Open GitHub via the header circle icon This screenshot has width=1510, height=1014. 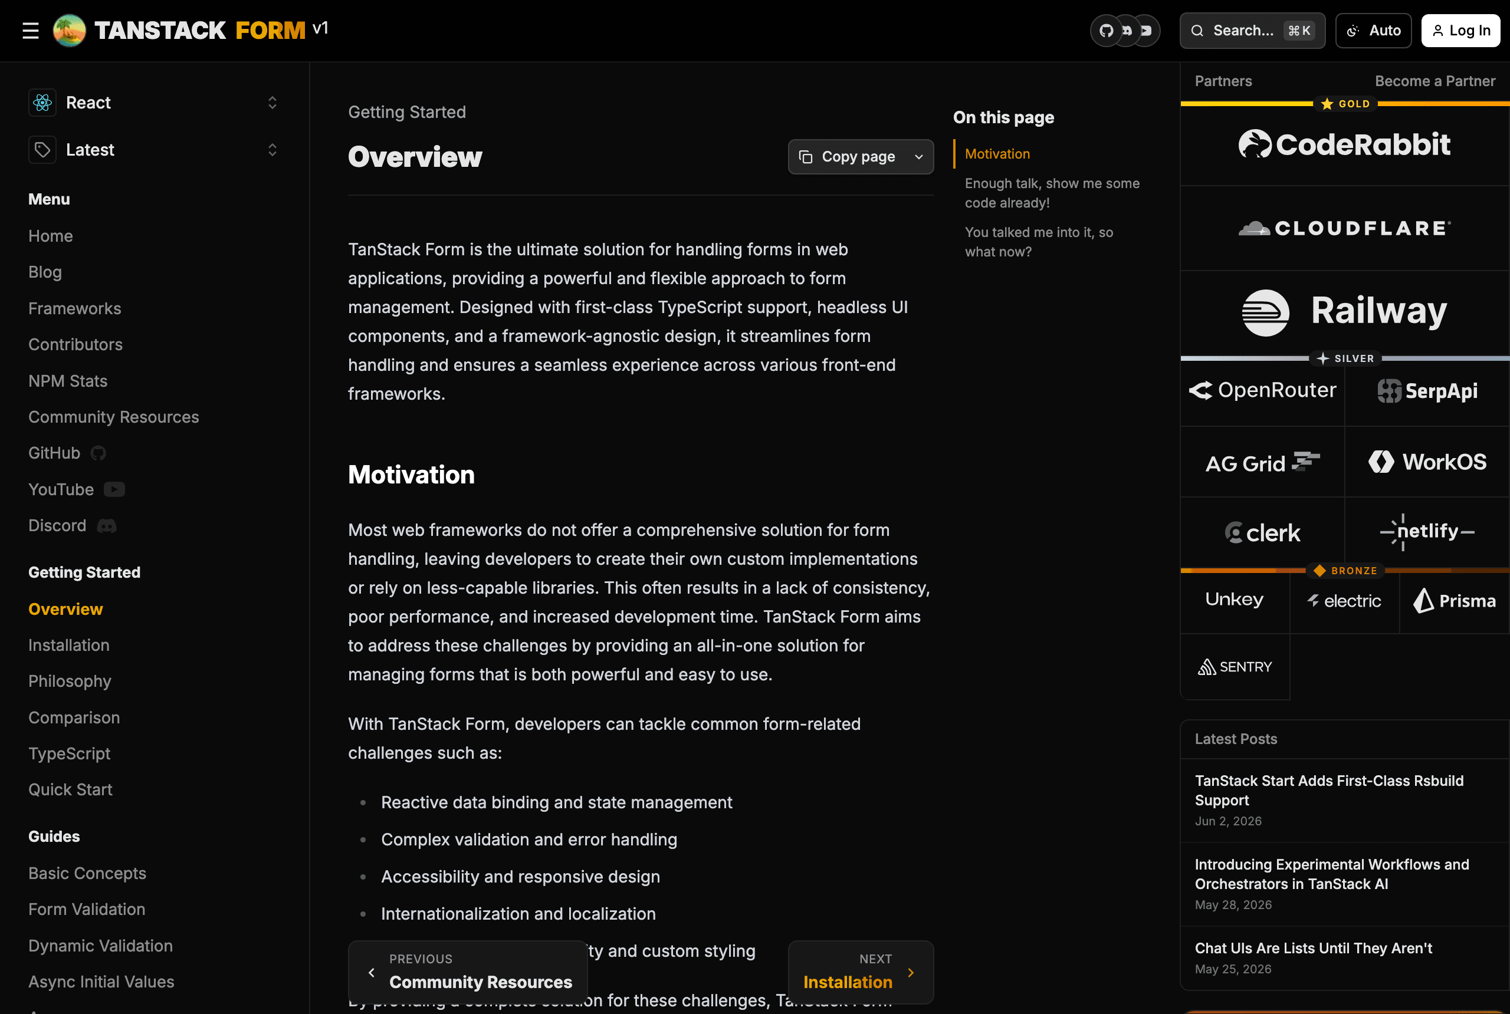1107,31
